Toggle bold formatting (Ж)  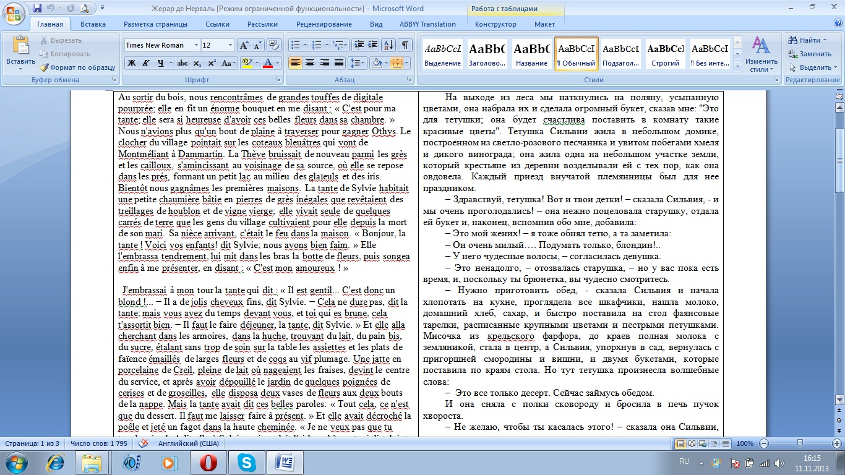pyautogui.click(x=131, y=63)
